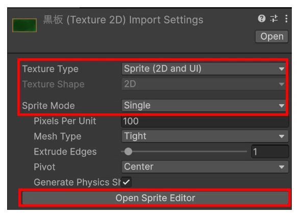Click the Extrude Edges slider handle

pyautogui.click(x=128, y=151)
